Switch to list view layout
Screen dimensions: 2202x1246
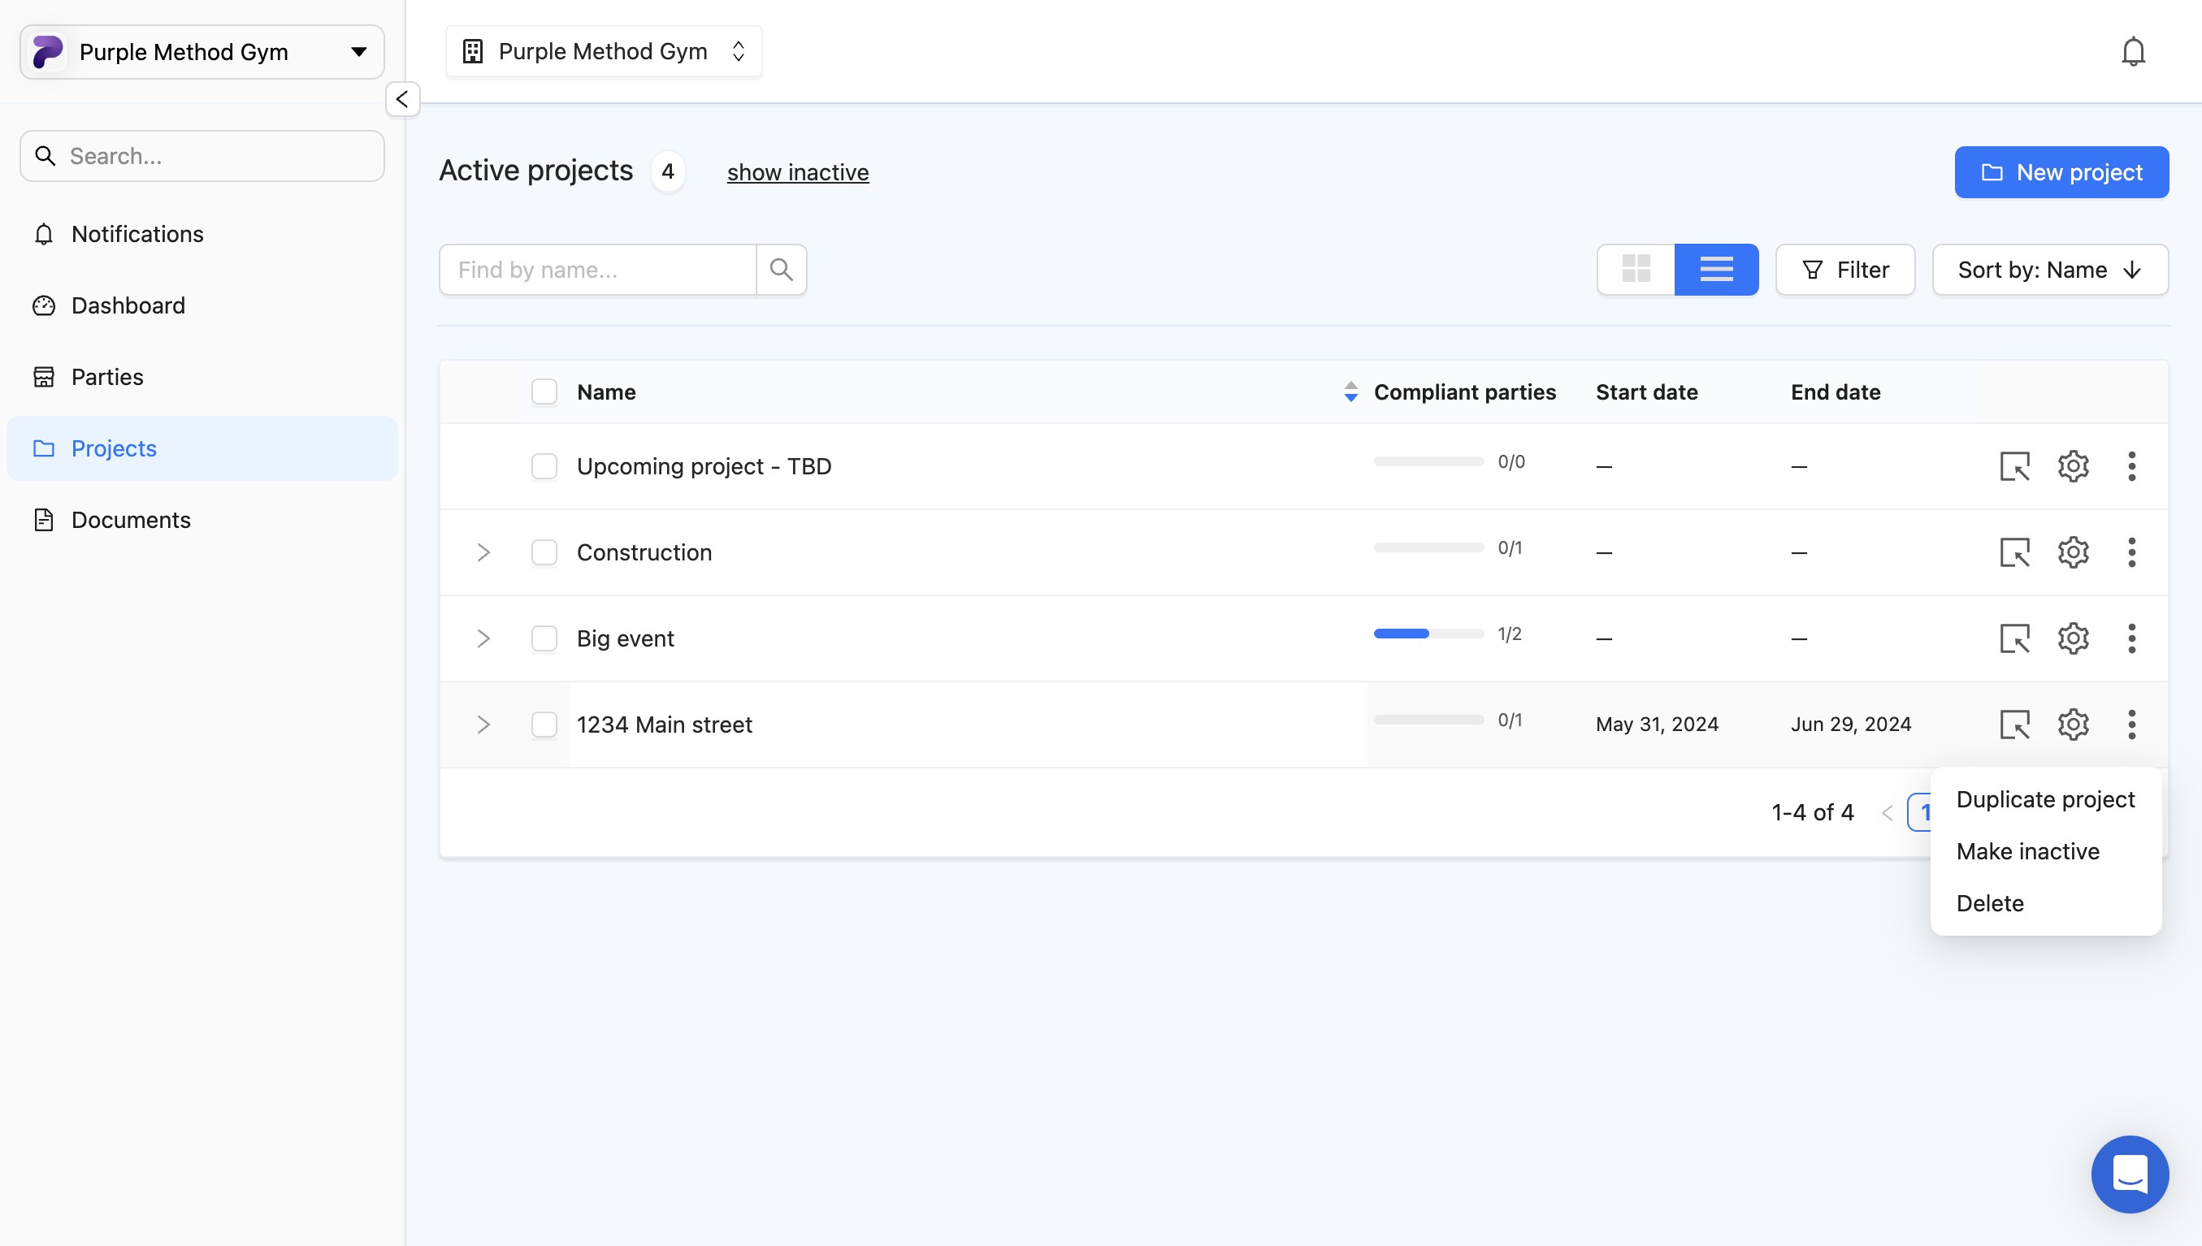(1716, 270)
